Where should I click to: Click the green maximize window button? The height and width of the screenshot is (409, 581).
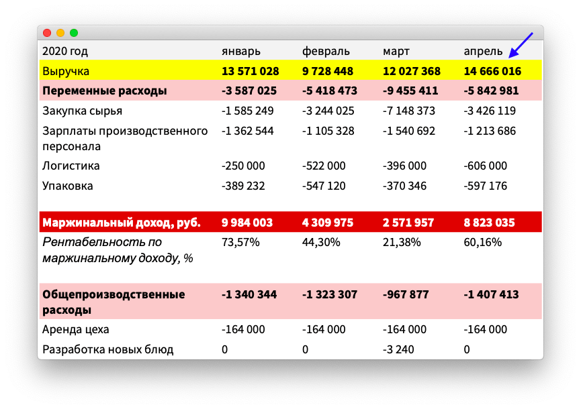click(74, 33)
